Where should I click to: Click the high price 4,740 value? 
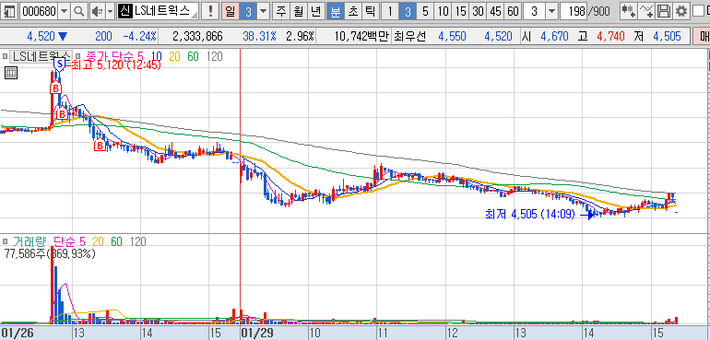[610, 37]
